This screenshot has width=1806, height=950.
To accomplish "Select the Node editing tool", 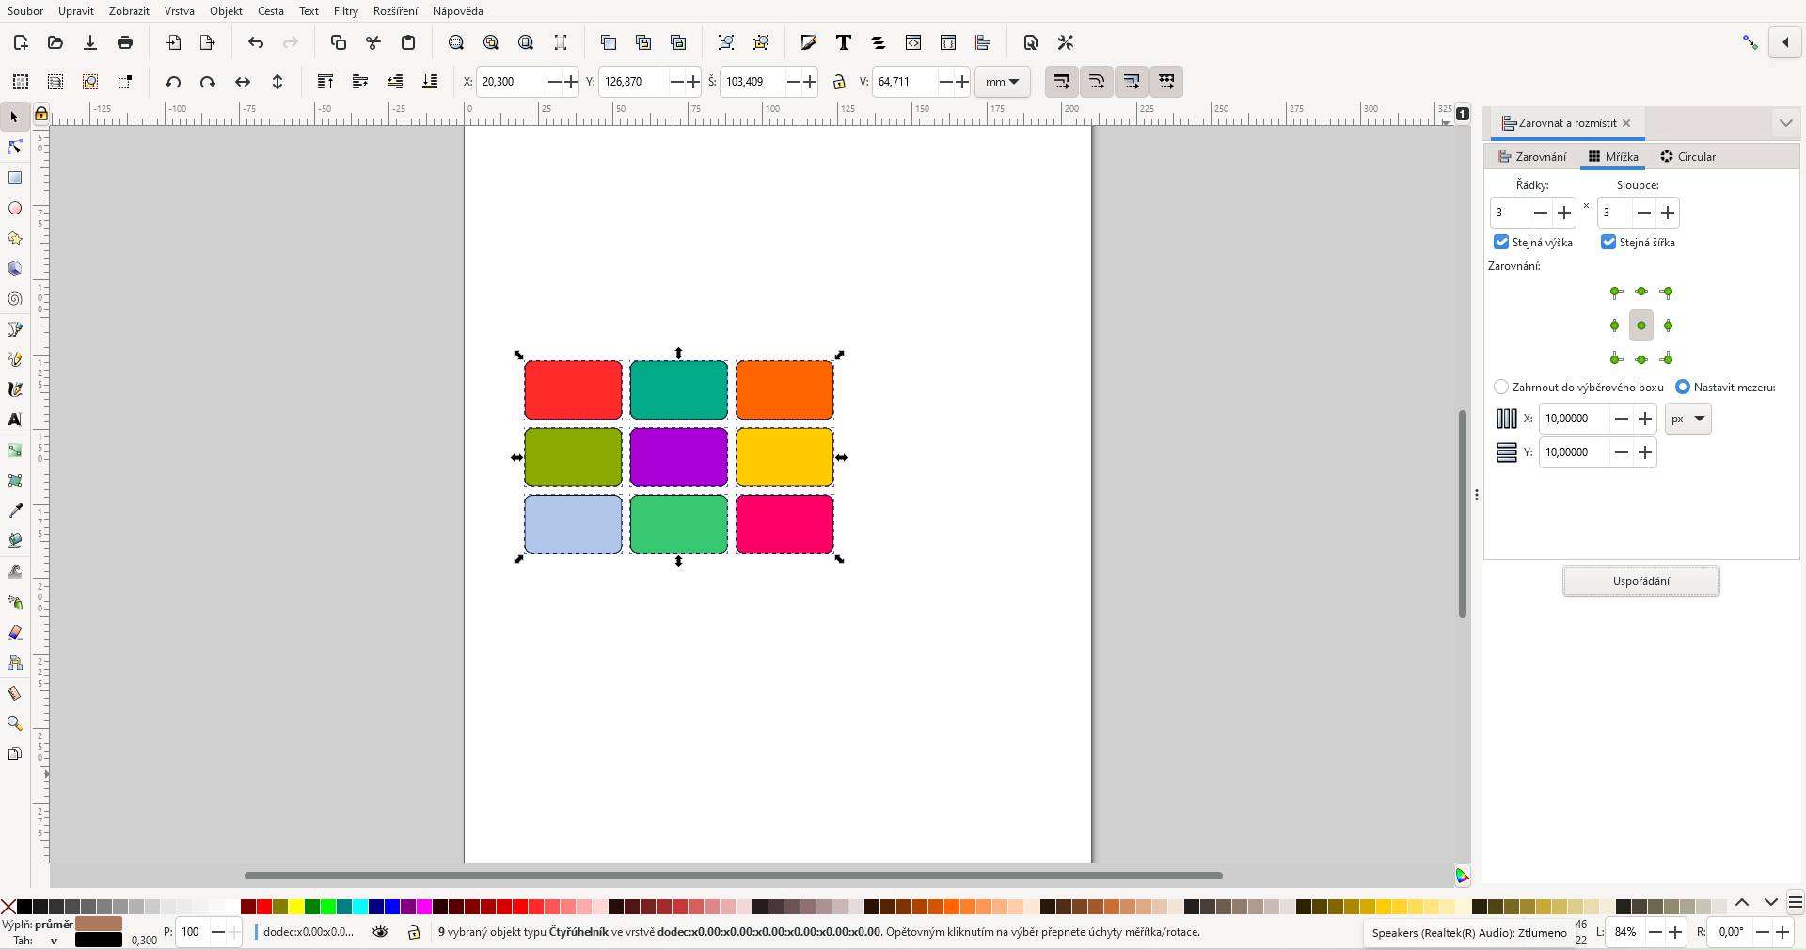I will pos(15,148).
